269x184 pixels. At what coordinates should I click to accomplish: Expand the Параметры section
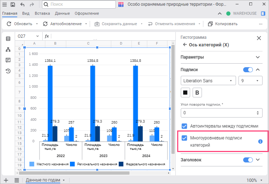258,57
